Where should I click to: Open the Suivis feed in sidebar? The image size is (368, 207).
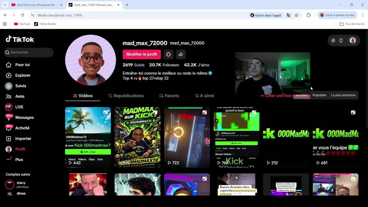coord(16,86)
